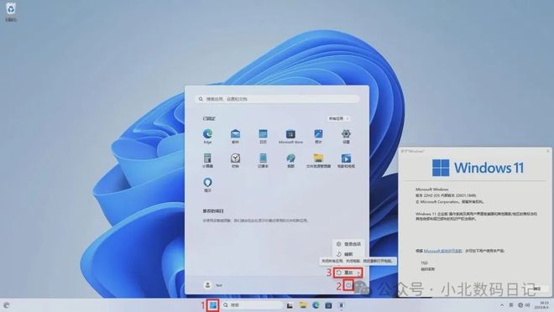Launch the Mail app from Start menu
Image resolution: width=554 pixels, height=312 pixels.
[235, 136]
